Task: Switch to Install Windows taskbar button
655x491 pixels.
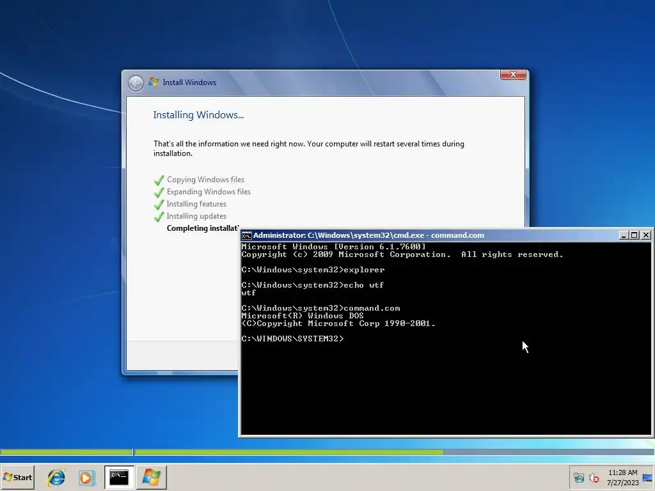Action: tap(151, 477)
